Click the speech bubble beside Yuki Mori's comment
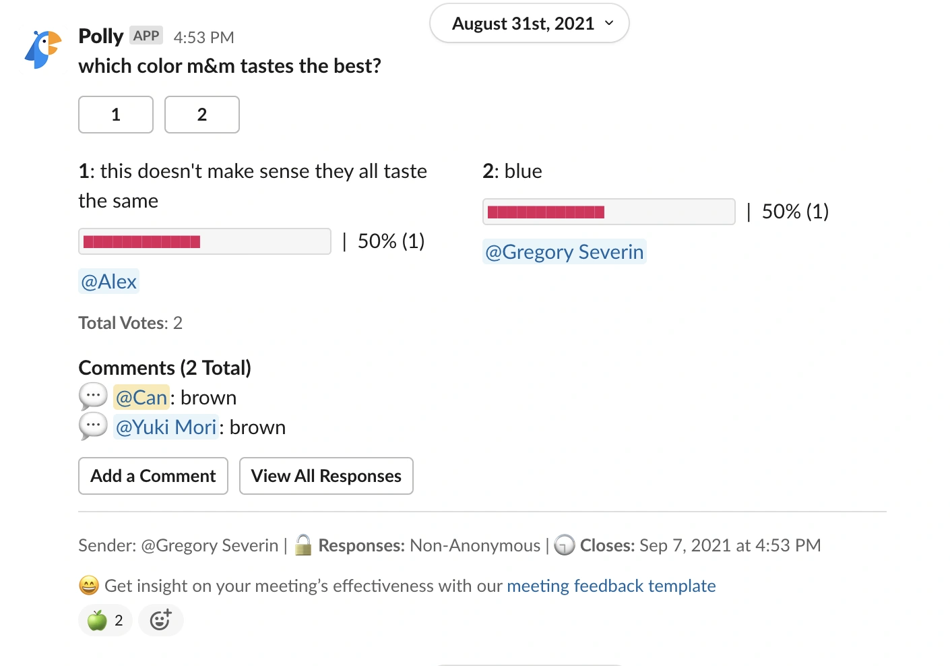950x666 pixels. (x=93, y=426)
